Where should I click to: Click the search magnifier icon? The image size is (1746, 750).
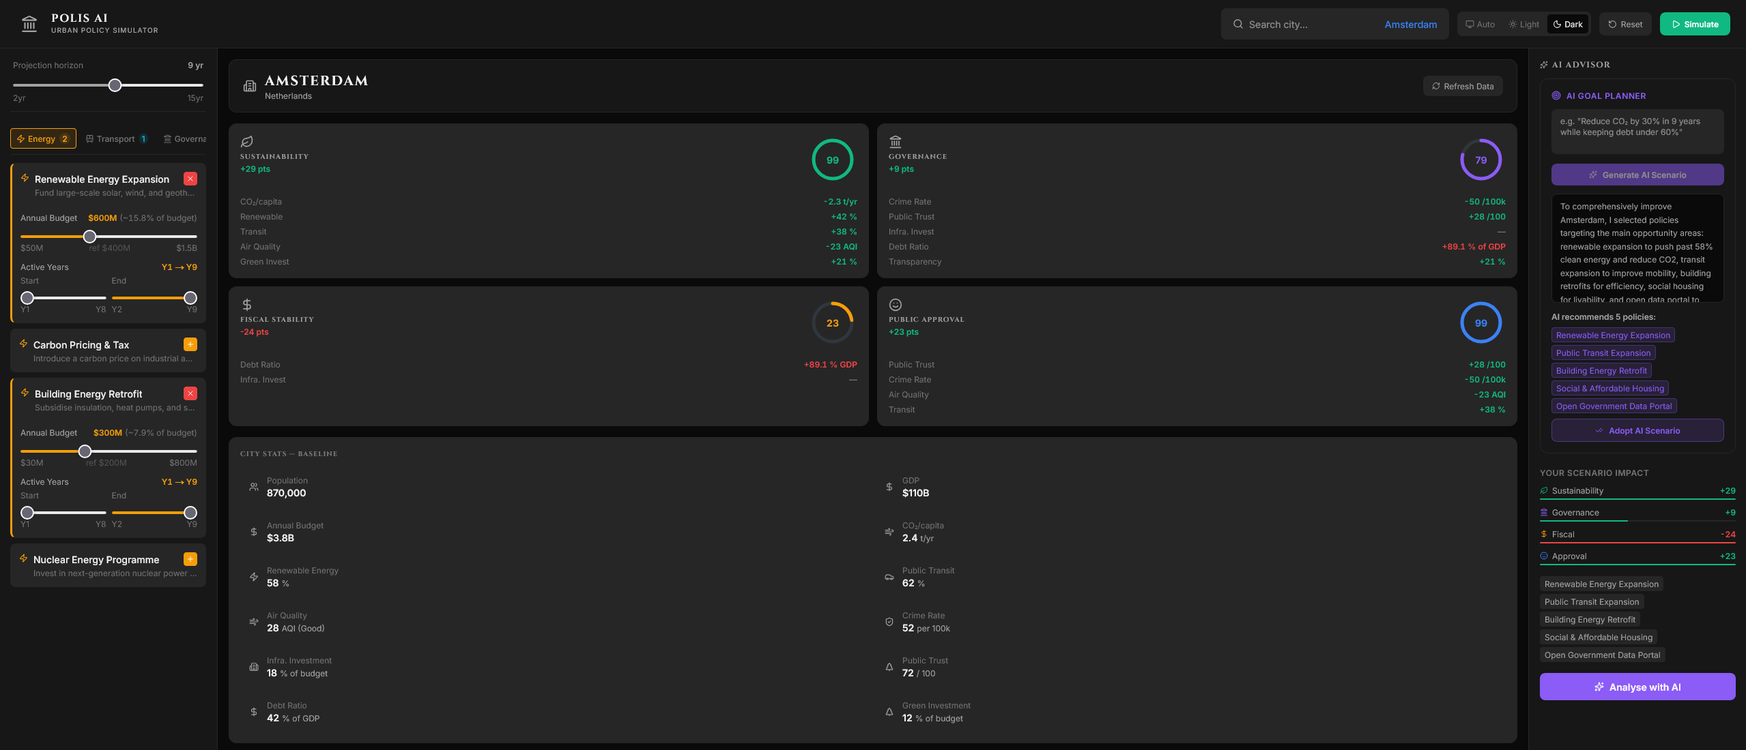tap(1237, 25)
